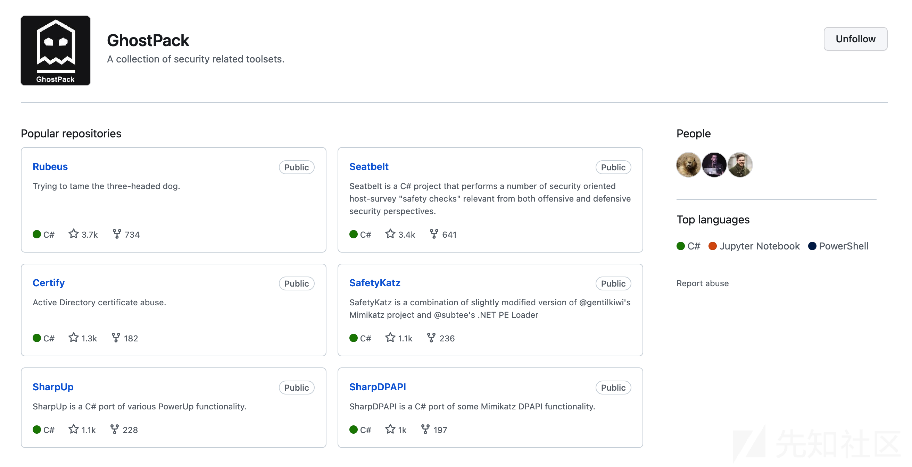Click the green C# dot in Top languages
This screenshot has width=912, height=467.
680,246
